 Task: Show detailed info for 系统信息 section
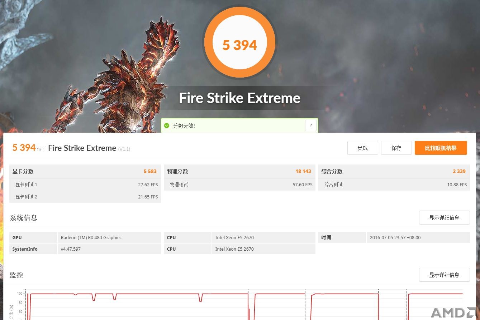pos(444,217)
